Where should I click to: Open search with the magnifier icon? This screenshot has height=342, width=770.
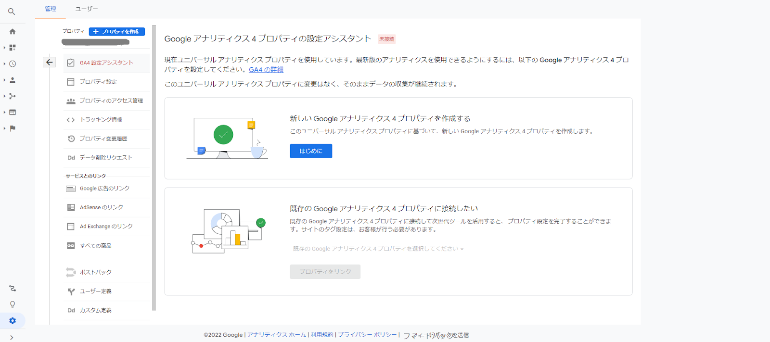click(12, 12)
